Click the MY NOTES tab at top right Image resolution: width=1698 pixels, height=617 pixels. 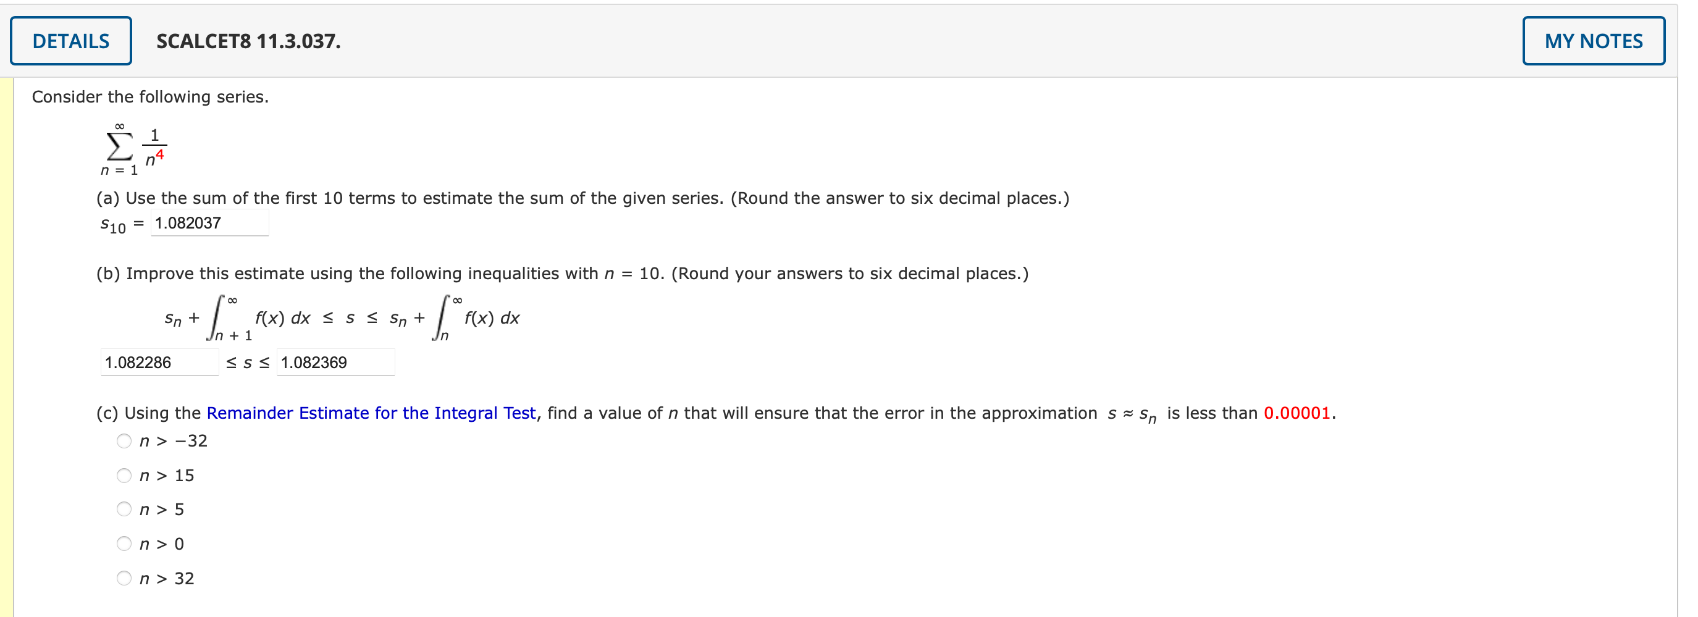point(1594,41)
